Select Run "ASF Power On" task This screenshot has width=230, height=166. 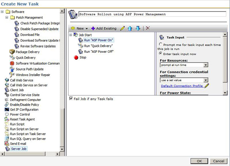[x=99, y=40]
